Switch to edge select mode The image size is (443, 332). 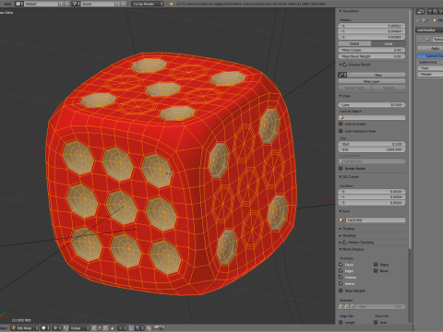100,328
